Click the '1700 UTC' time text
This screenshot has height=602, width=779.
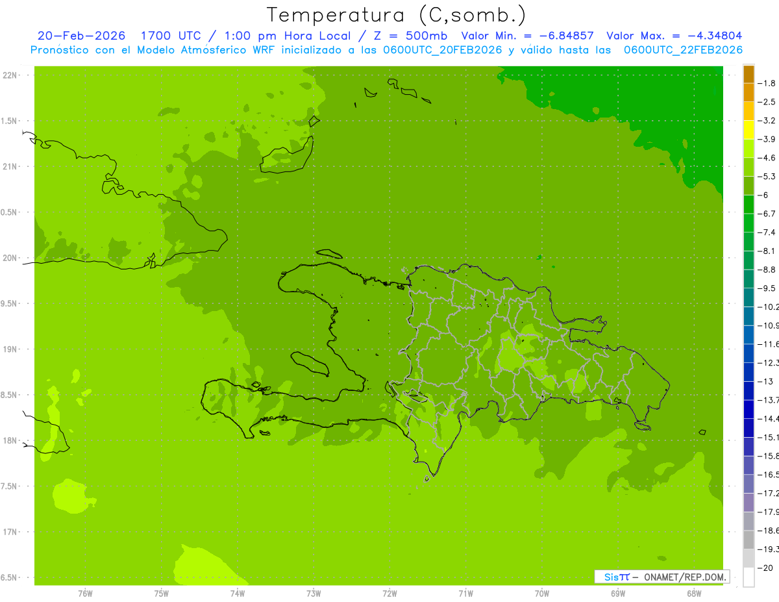click(x=171, y=36)
